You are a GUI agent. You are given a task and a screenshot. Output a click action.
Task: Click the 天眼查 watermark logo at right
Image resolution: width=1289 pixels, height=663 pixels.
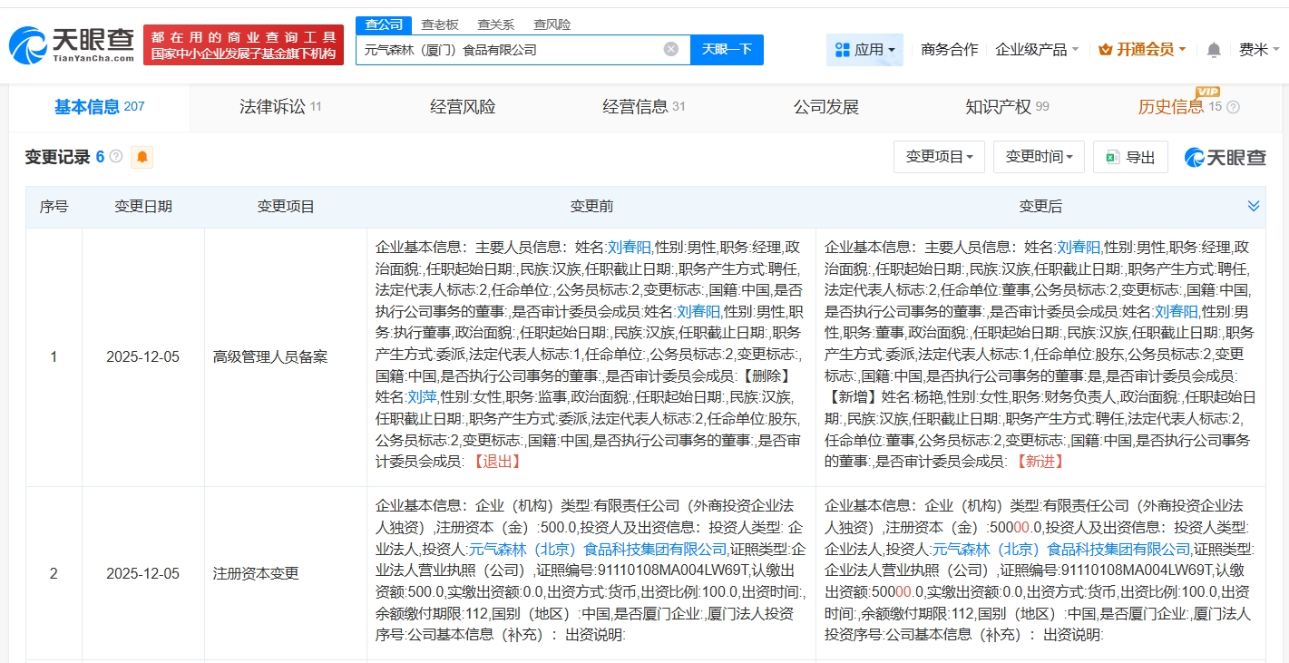pyautogui.click(x=1225, y=158)
